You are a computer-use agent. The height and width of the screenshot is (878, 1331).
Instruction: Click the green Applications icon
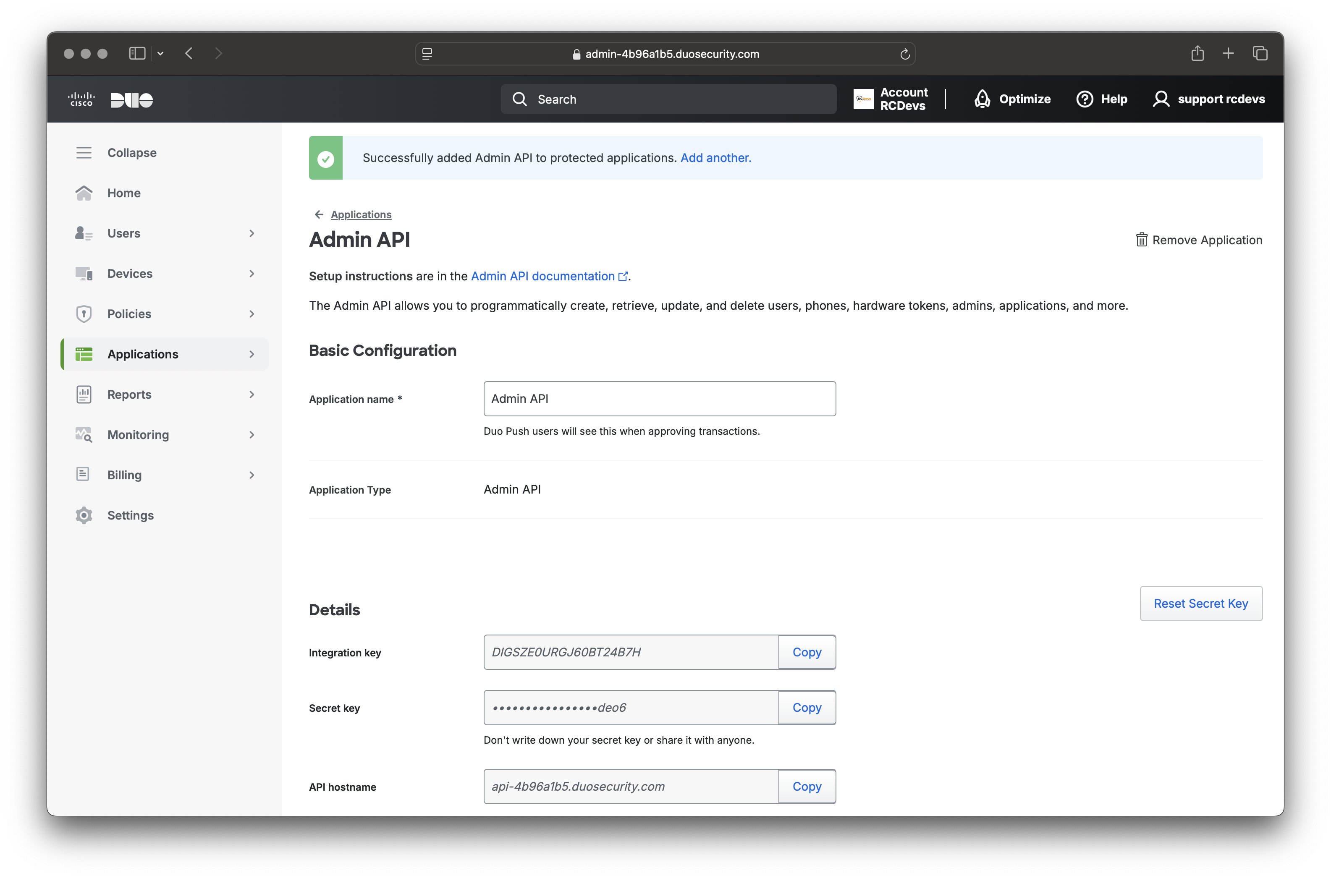(84, 355)
